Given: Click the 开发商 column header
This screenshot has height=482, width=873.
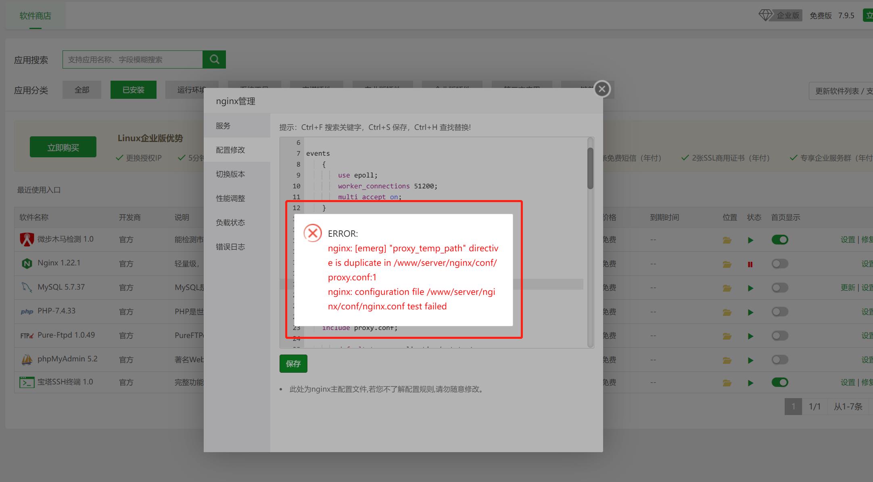Looking at the screenshot, I should tap(130, 217).
